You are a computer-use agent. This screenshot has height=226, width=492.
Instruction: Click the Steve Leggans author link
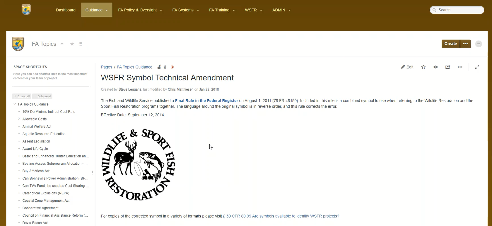tap(130, 89)
